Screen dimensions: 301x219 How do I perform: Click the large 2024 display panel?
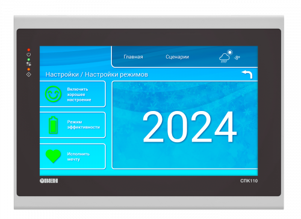(x=185, y=125)
